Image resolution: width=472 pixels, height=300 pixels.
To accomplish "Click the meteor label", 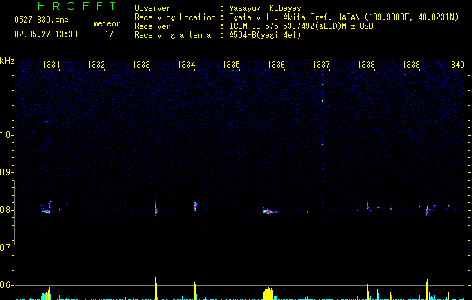I will point(107,23).
